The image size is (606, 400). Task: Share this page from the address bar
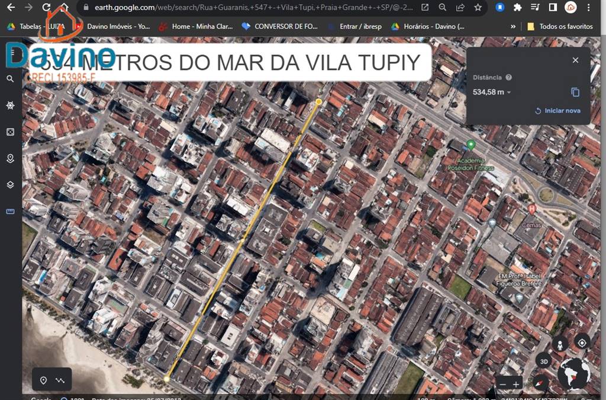(x=460, y=7)
